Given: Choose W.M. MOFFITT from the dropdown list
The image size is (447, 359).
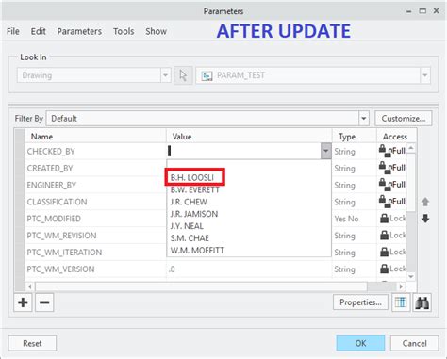Looking at the screenshot, I should click(197, 251).
